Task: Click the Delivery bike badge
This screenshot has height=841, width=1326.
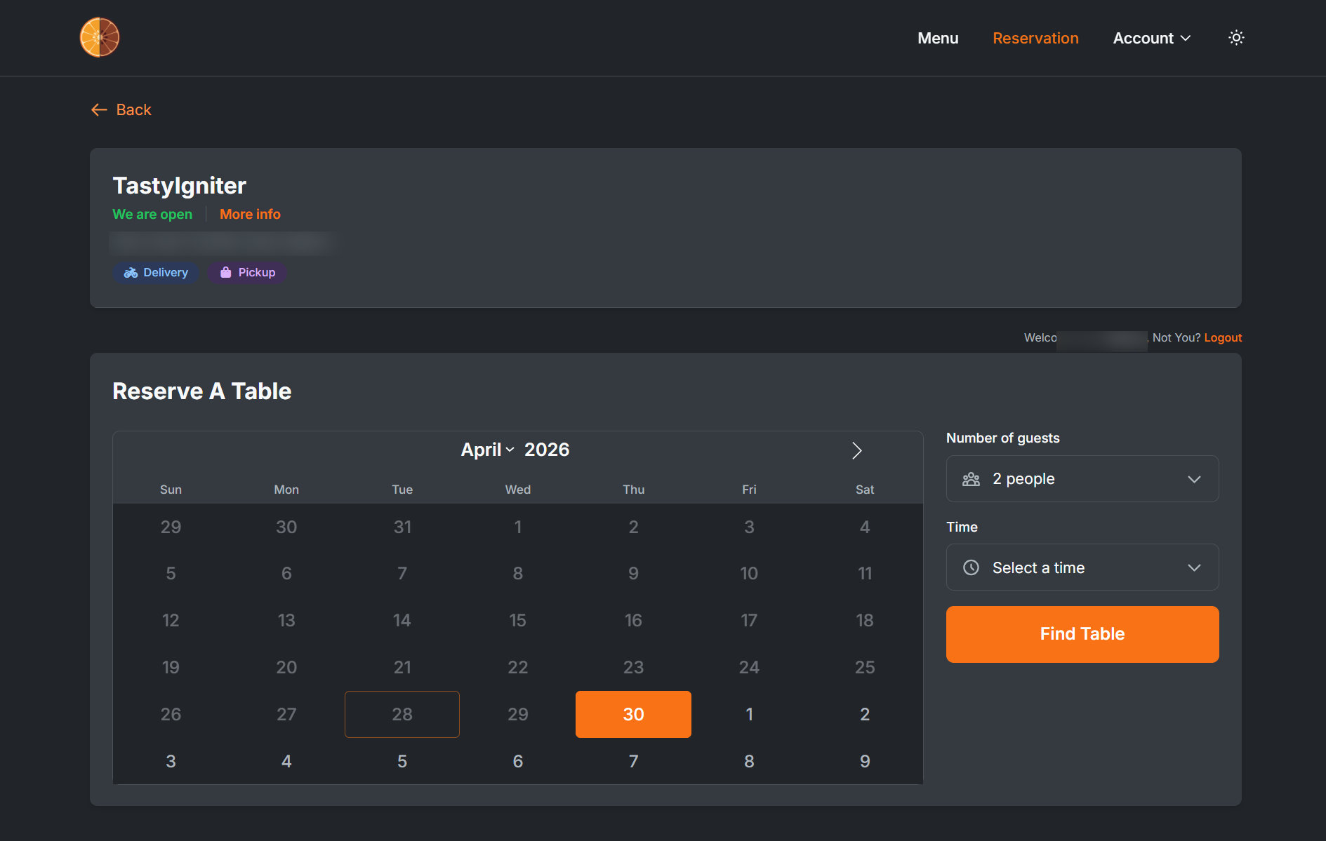Action: tap(156, 273)
